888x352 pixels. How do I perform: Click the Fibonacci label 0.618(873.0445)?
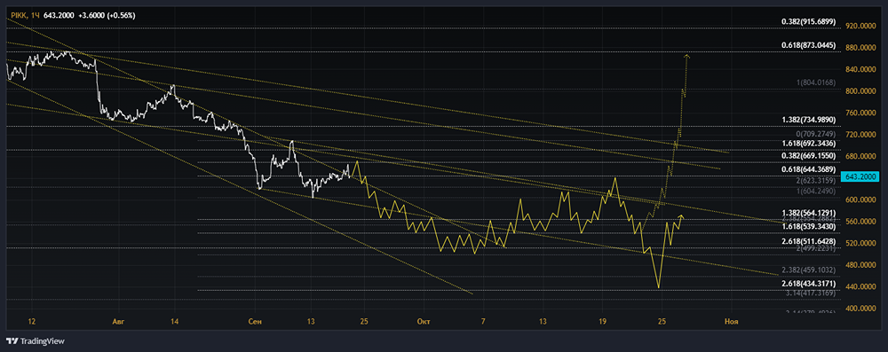(x=809, y=44)
